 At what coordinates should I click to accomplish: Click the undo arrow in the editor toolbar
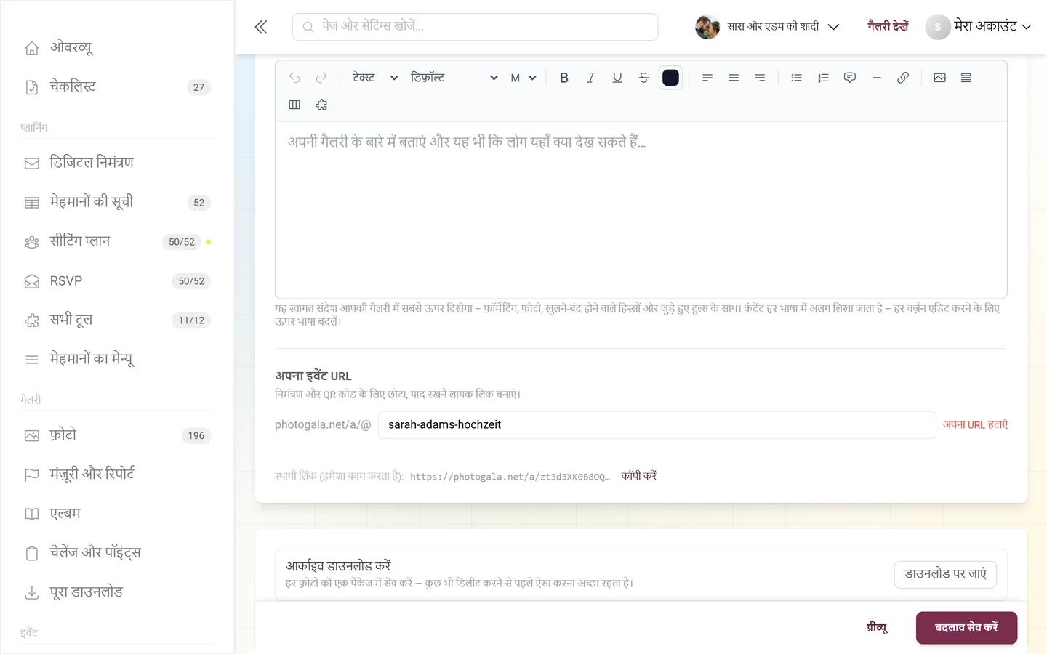(294, 78)
